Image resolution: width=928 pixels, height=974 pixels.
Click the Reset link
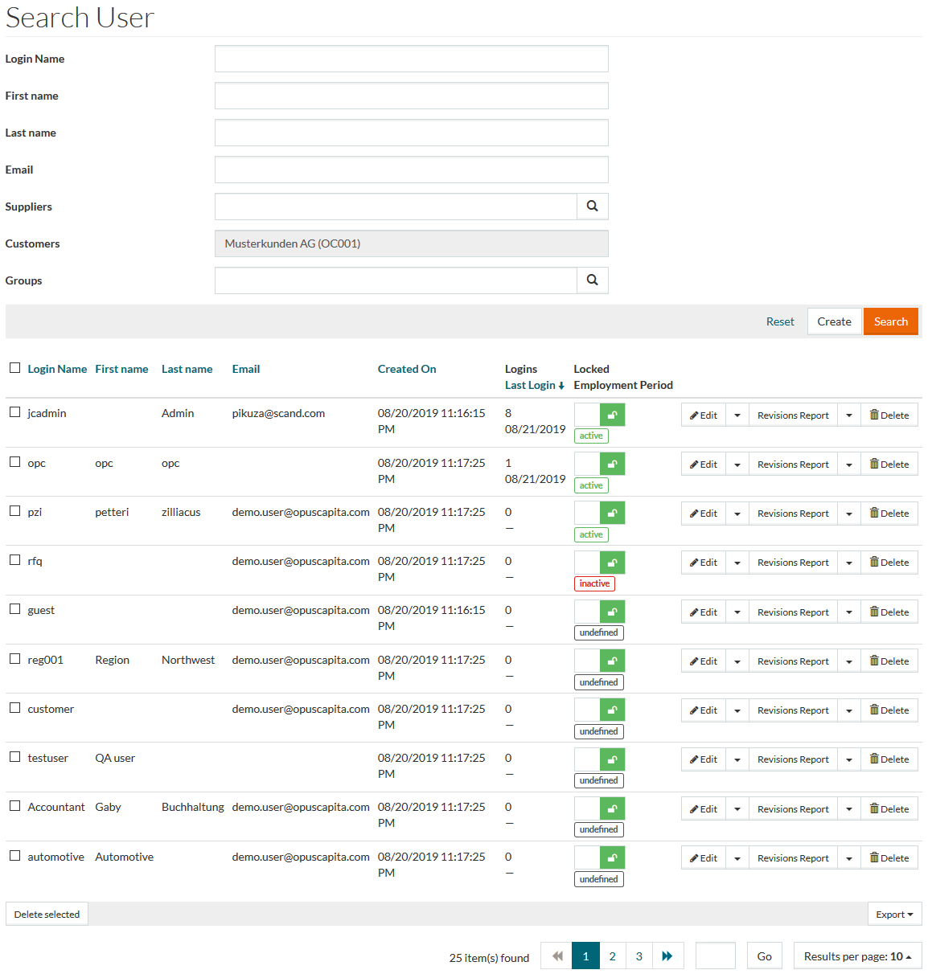(x=779, y=321)
